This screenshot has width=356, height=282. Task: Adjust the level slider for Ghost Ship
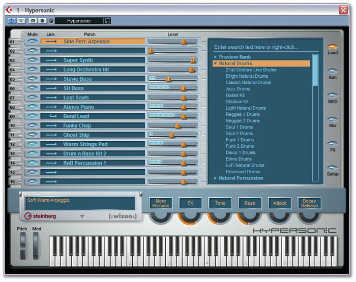click(x=172, y=135)
